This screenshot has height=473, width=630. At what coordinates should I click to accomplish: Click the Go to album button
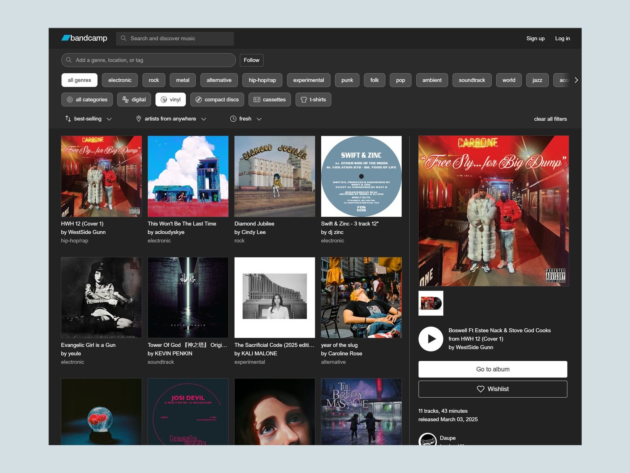pos(493,369)
